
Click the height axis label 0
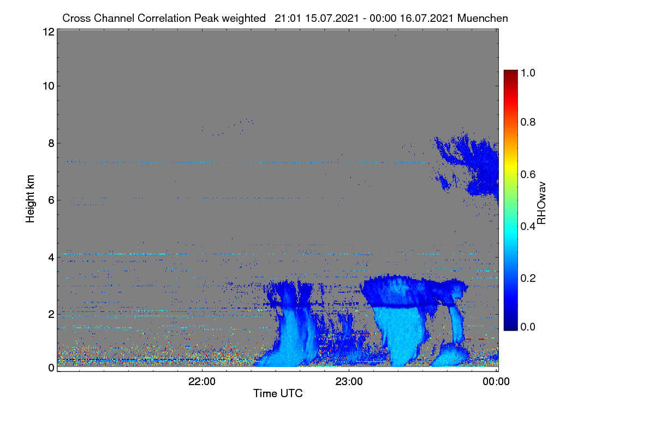point(51,368)
